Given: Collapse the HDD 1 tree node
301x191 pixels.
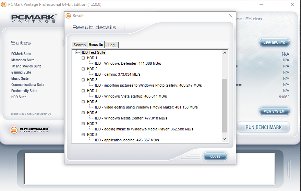Looking at the screenshot, I should point(83,58).
